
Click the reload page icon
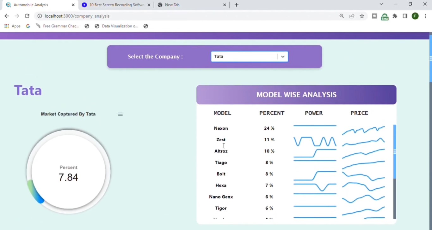tap(27, 16)
